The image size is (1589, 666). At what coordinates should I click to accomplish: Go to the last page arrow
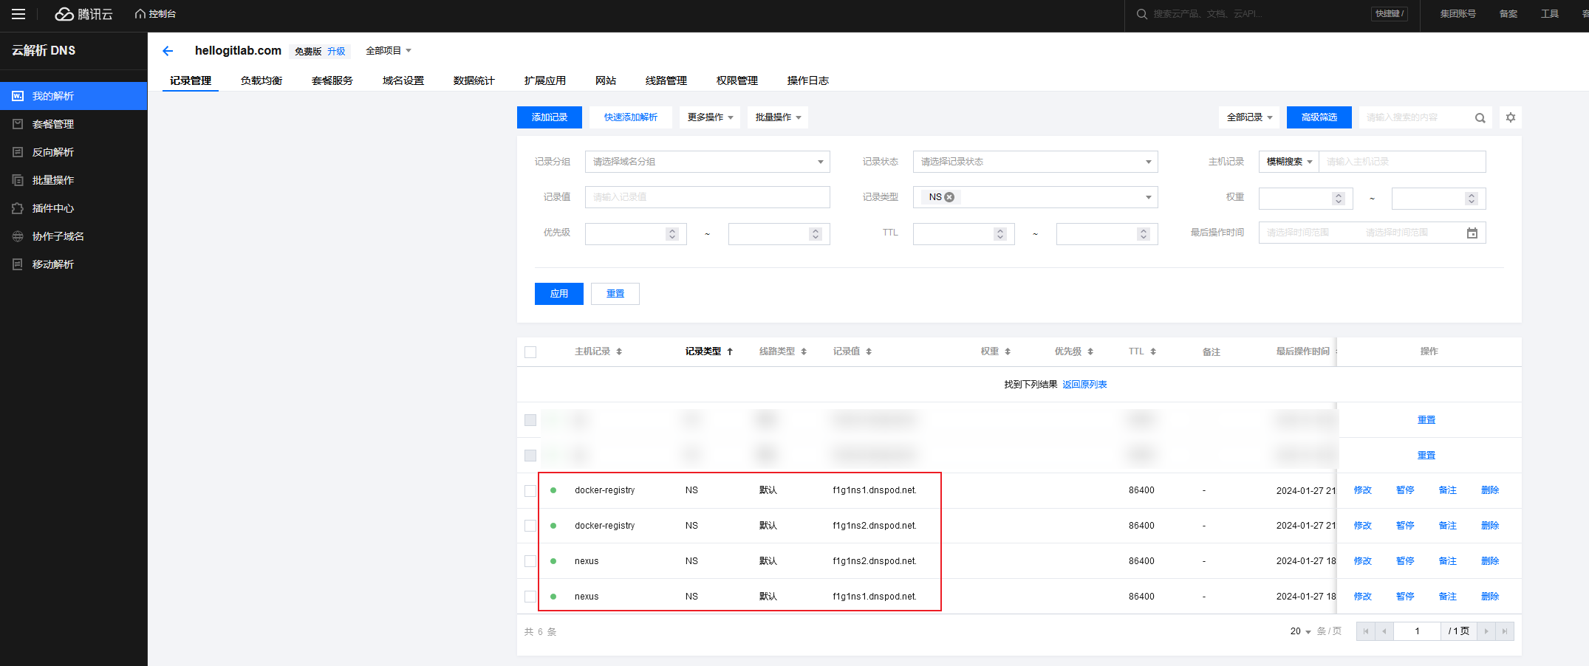pyautogui.click(x=1505, y=631)
